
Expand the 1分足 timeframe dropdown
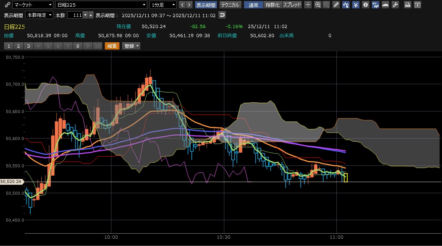163,5
